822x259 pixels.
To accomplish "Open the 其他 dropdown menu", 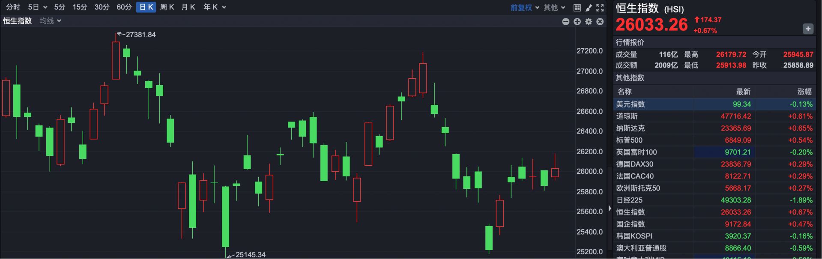I will pyautogui.click(x=554, y=8).
